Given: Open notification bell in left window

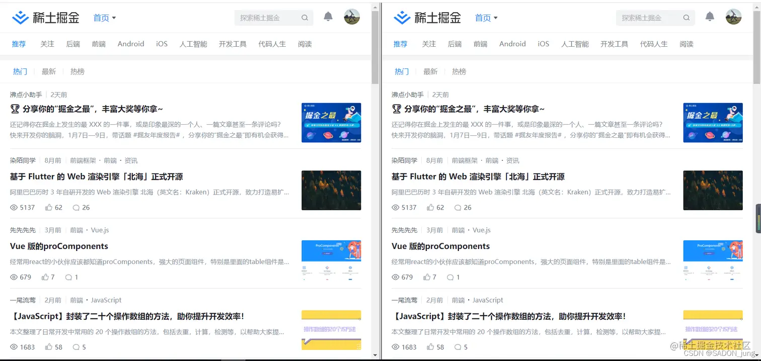Looking at the screenshot, I should [328, 17].
